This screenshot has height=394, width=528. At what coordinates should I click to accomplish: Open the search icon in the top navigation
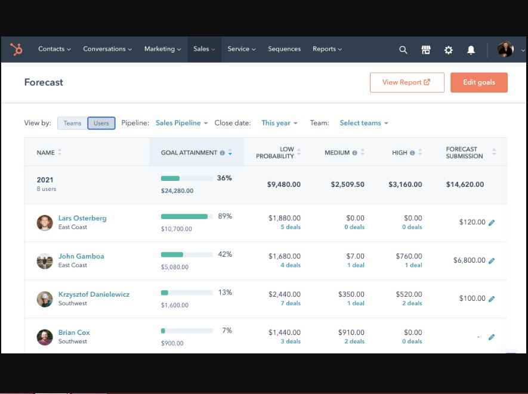click(403, 50)
